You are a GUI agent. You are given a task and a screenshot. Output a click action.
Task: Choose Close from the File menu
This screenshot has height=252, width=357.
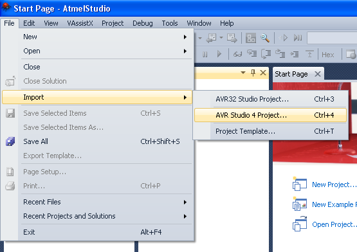click(x=97, y=67)
